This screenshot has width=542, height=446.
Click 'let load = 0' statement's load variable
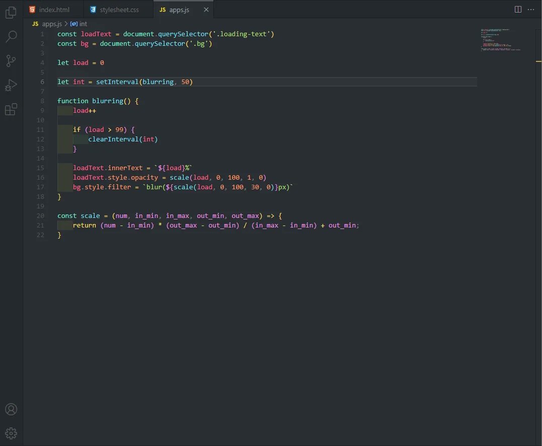coord(81,62)
